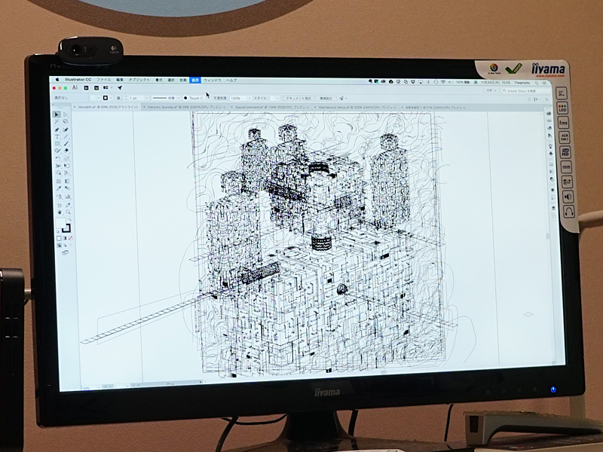Screen dimensions: 603x452
Task: Select the Line Segment tool
Action: [x=66, y=136]
